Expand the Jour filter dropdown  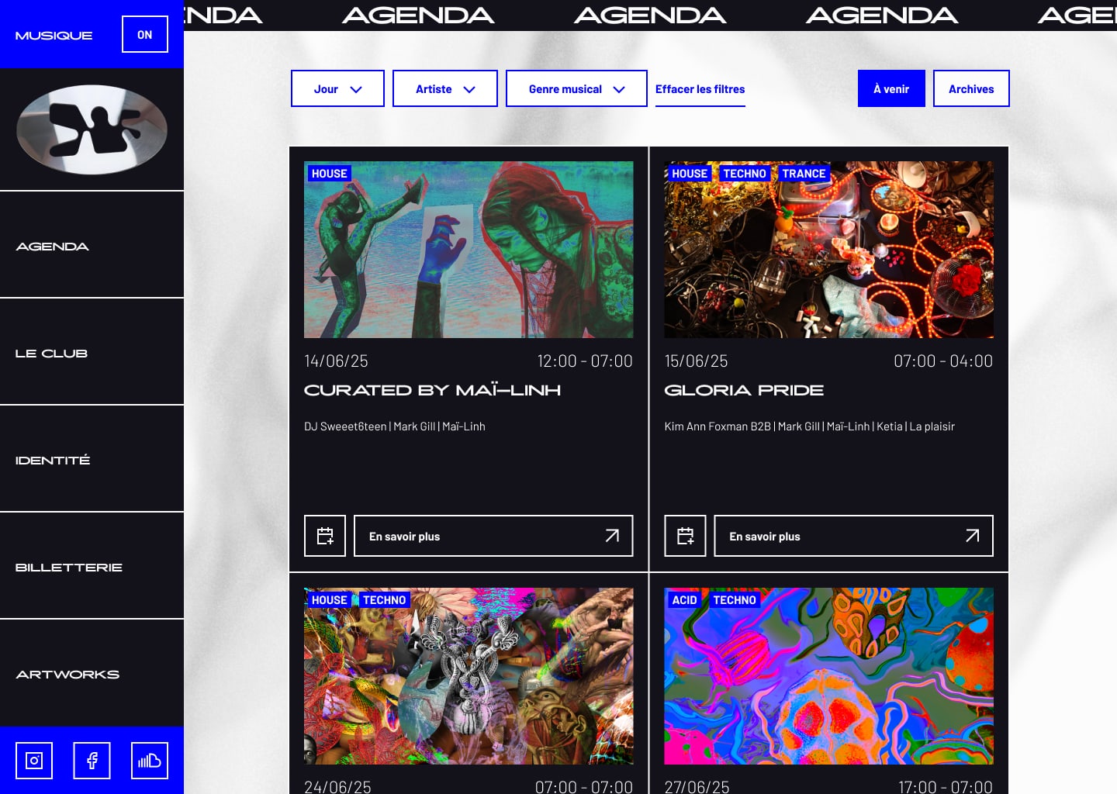pos(337,88)
